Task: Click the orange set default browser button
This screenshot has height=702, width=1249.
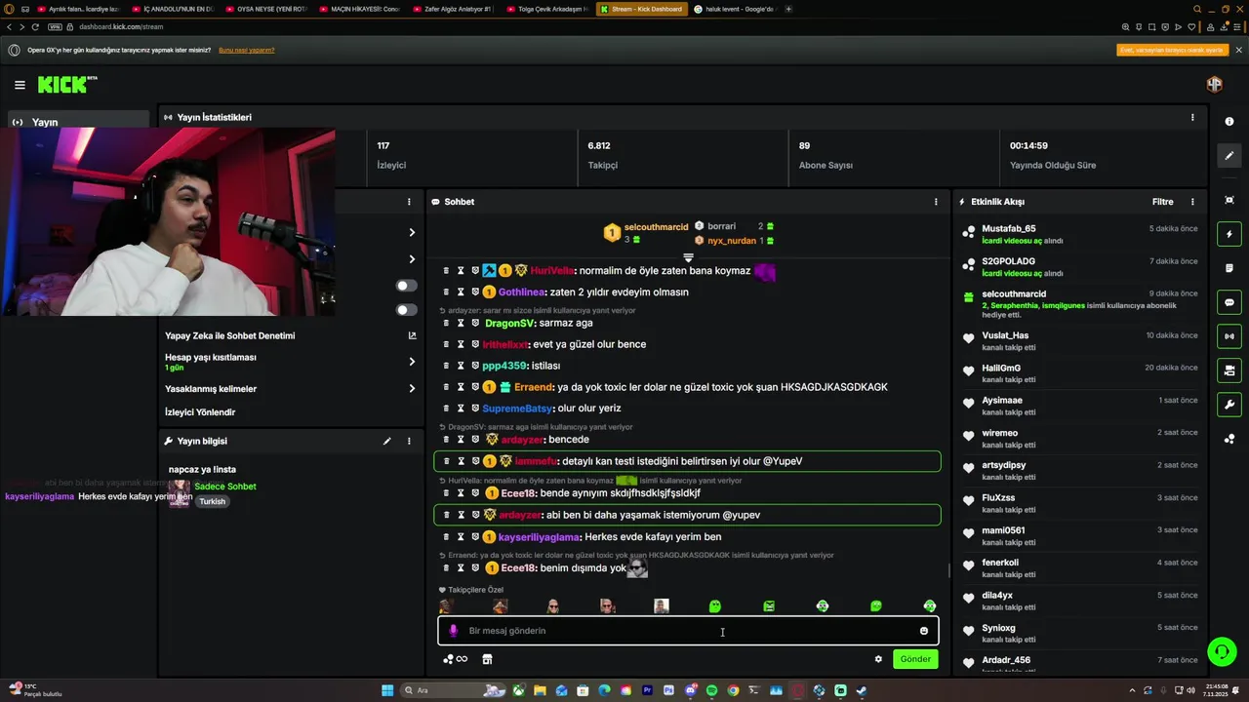Action: click(1172, 50)
